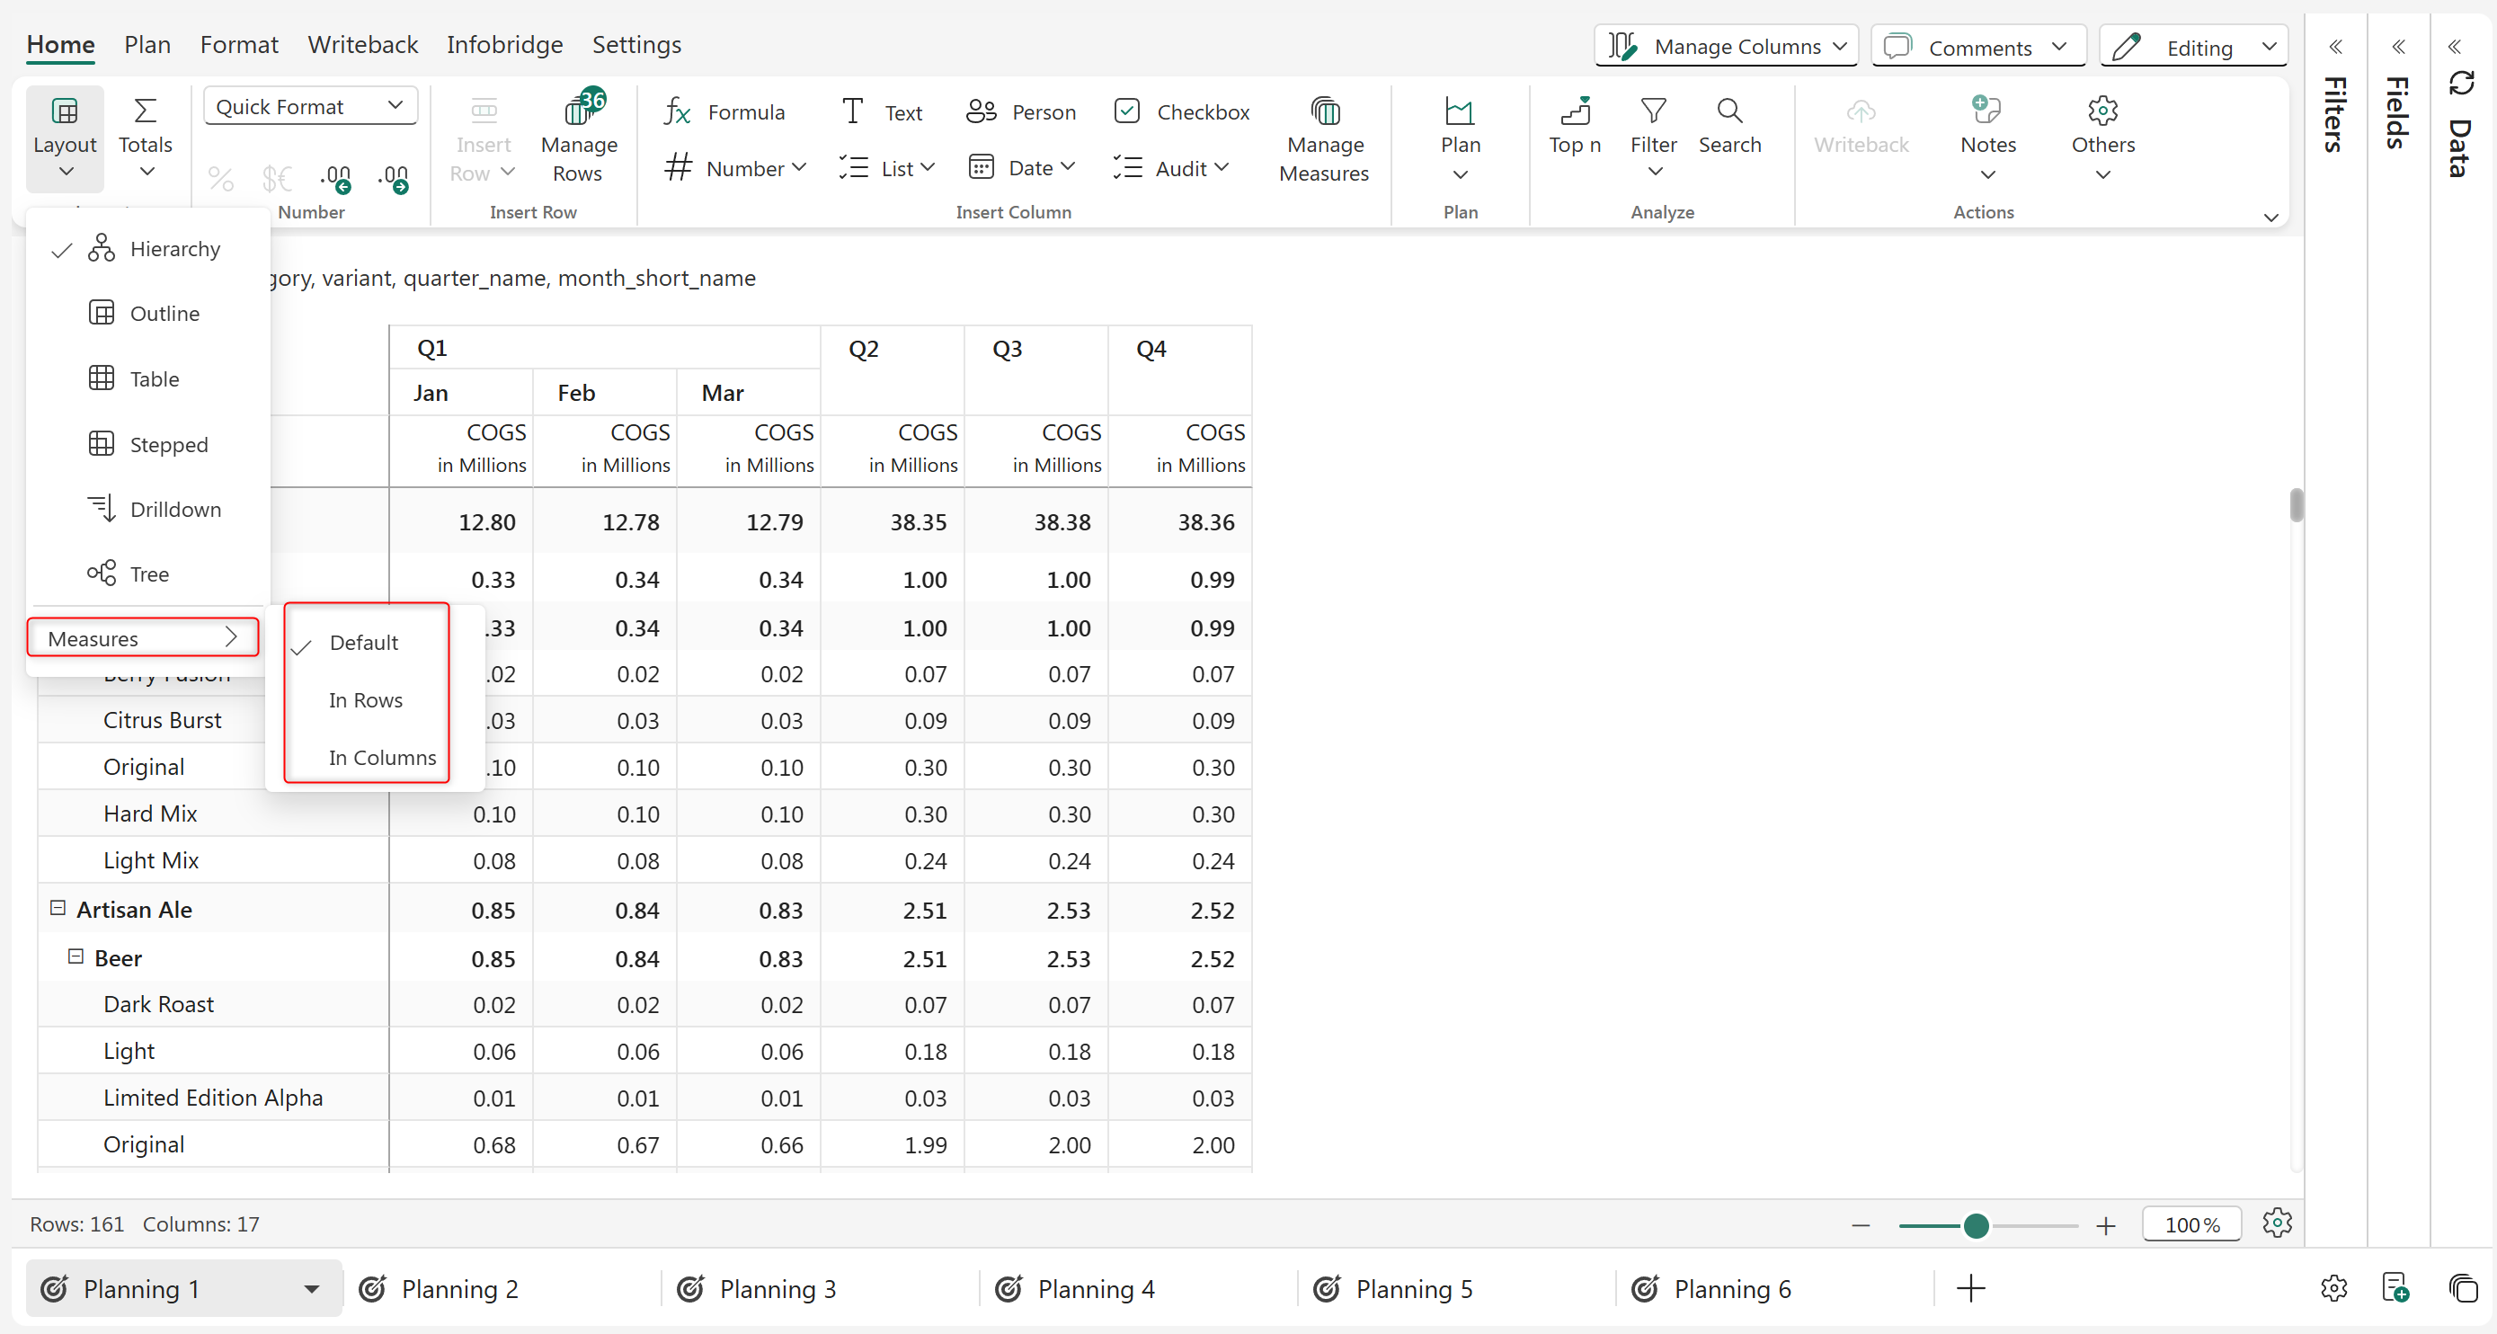This screenshot has height=1334, width=2497.
Task: Open the Manage Columns dropdown
Action: 1727,47
